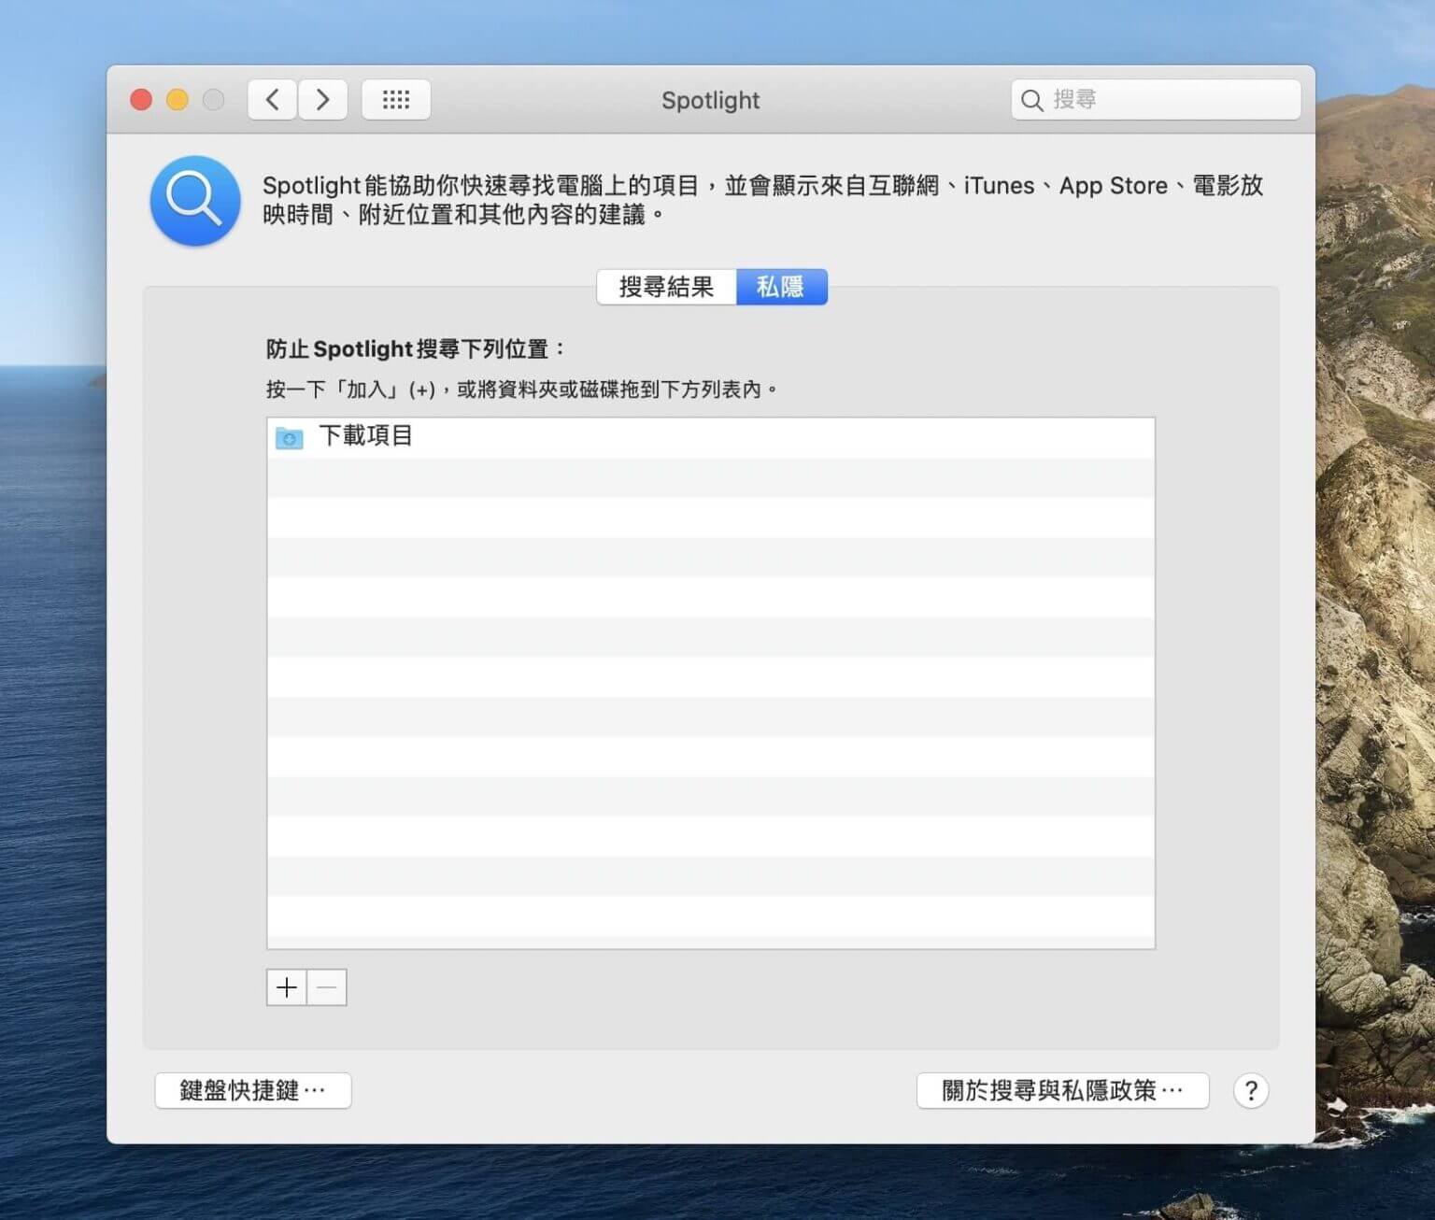Click the Downloads folder icon in list
Screen dimensions: 1435x1220
[289, 437]
